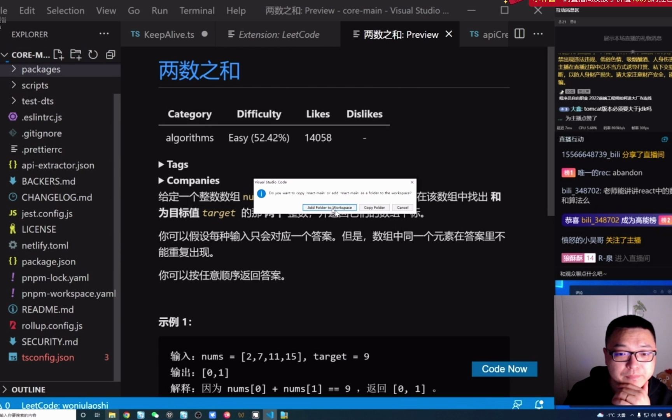This screenshot has height=420, width=672.
Task: Open the Edit menu
Action: click(x=27, y=10)
